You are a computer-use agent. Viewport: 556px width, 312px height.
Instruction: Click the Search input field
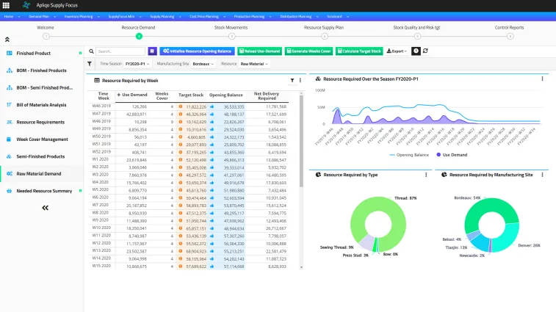(x=120, y=51)
